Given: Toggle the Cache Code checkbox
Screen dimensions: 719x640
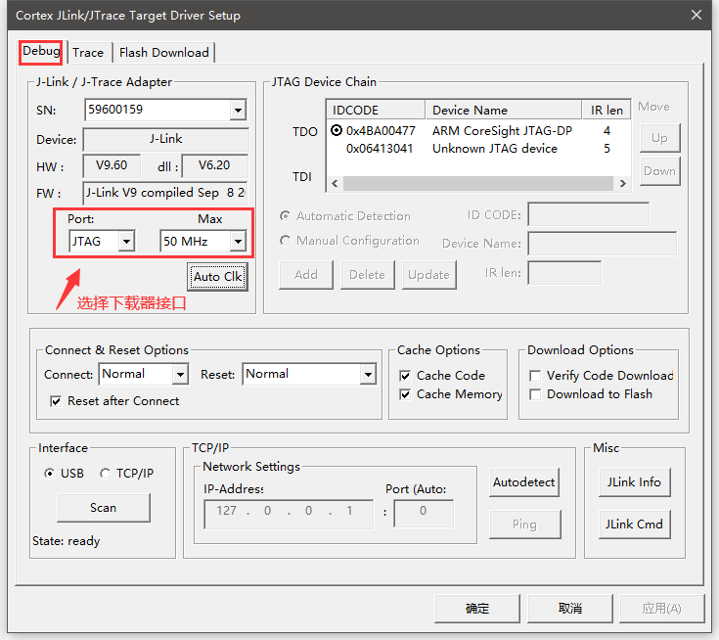Looking at the screenshot, I should pos(405,376).
